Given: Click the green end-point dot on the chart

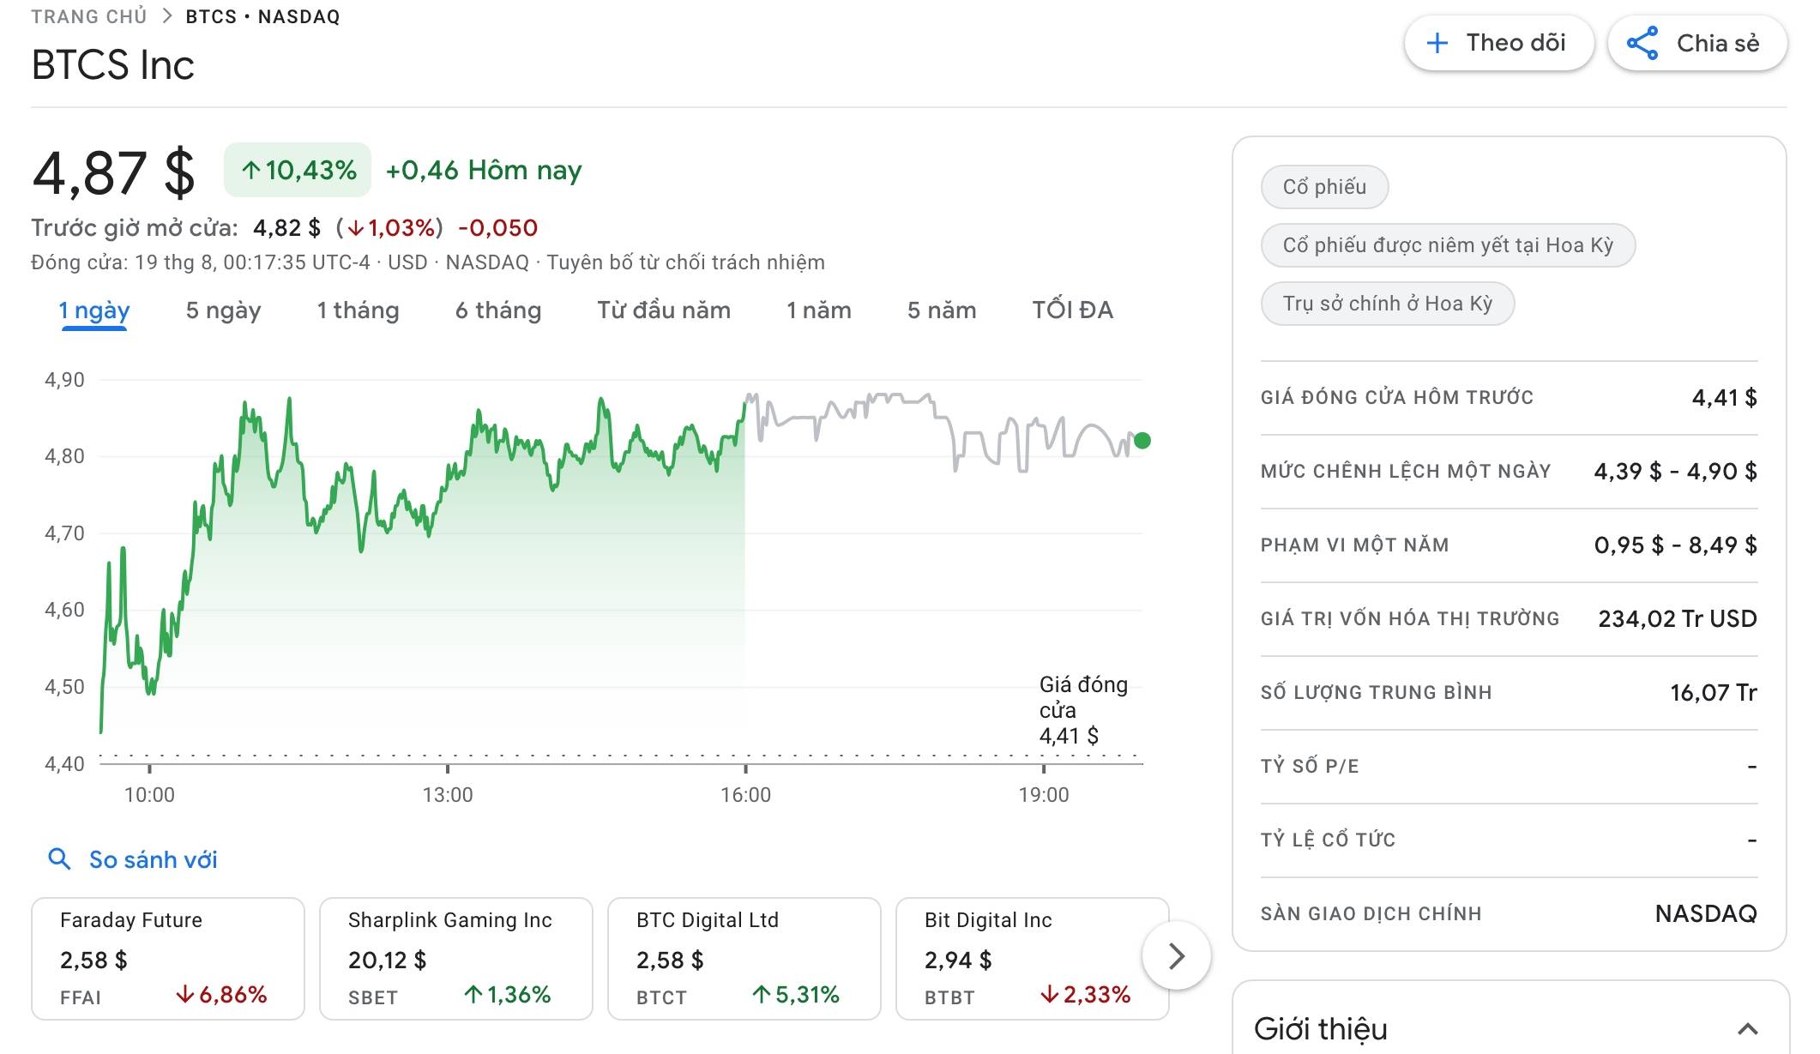Looking at the screenshot, I should [x=1142, y=441].
